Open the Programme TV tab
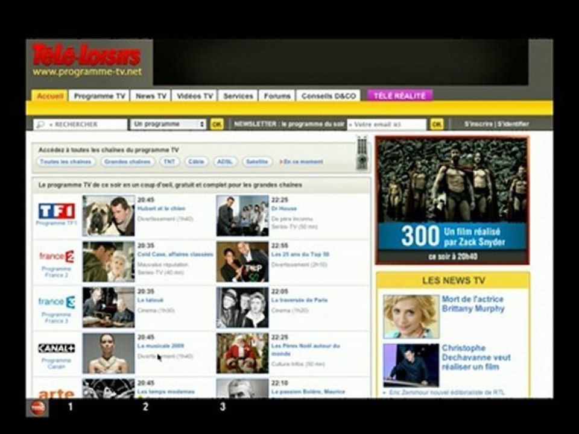Image resolution: width=579 pixels, height=434 pixels. (x=100, y=96)
